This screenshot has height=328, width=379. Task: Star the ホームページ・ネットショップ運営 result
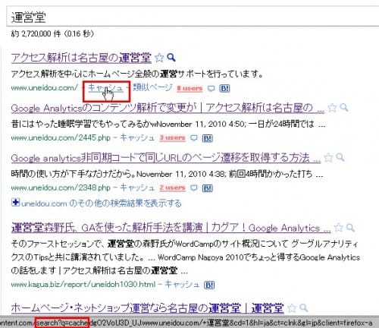tap(292, 308)
